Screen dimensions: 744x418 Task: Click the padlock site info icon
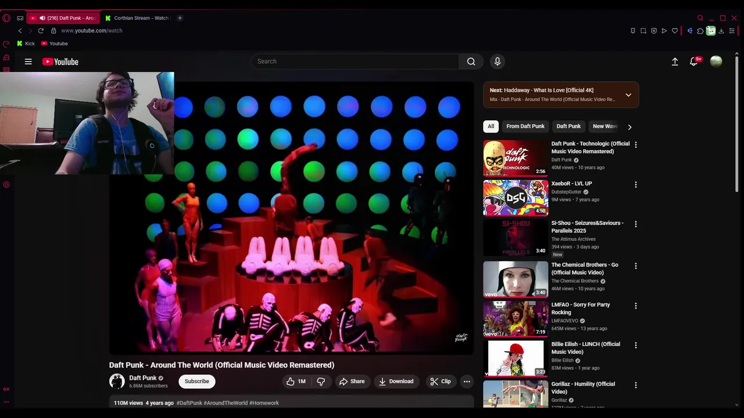[53, 31]
